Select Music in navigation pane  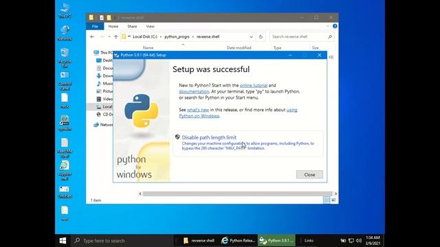(x=104, y=84)
